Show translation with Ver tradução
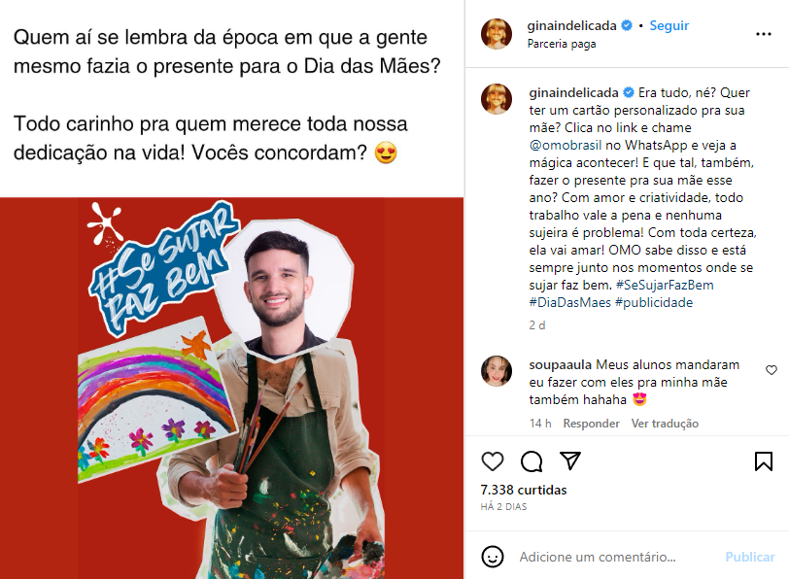The height and width of the screenshot is (579, 789). pyautogui.click(x=665, y=424)
